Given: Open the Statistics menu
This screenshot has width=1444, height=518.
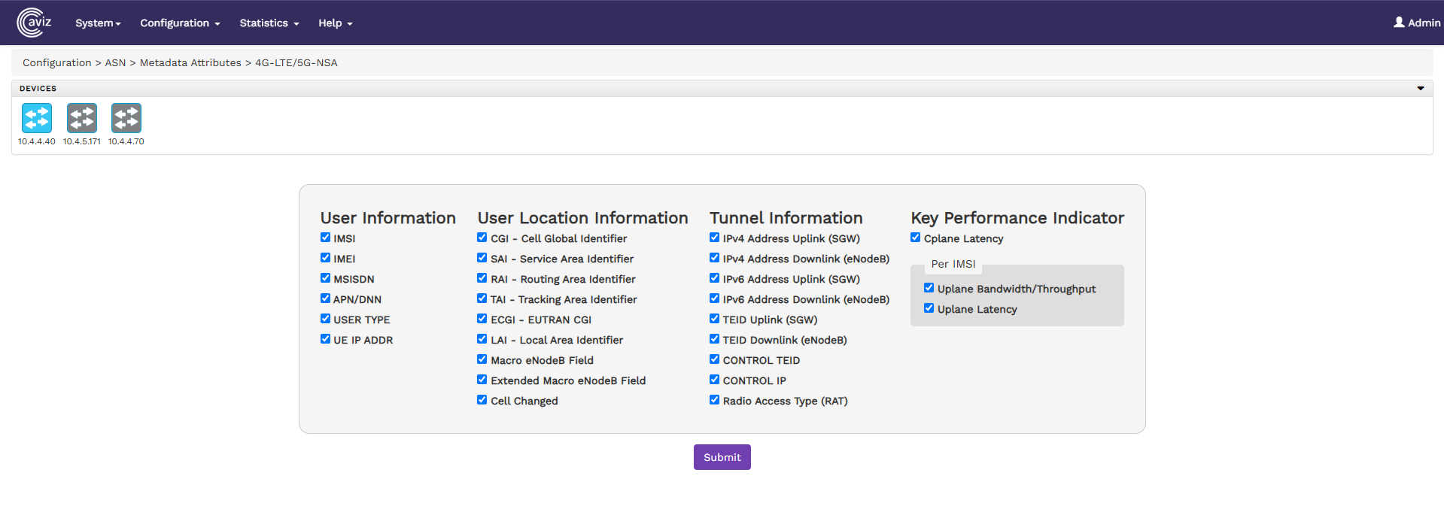Looking at the screenshot, I should point(269,23).
